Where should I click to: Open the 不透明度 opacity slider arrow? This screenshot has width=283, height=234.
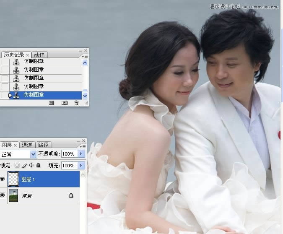pos(81,154)
